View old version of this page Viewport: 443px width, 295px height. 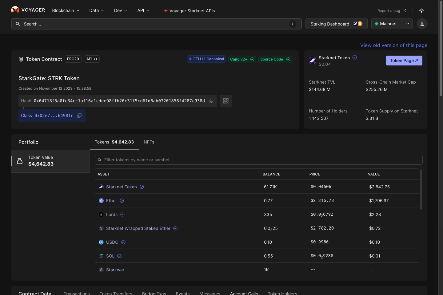point(394,45)
